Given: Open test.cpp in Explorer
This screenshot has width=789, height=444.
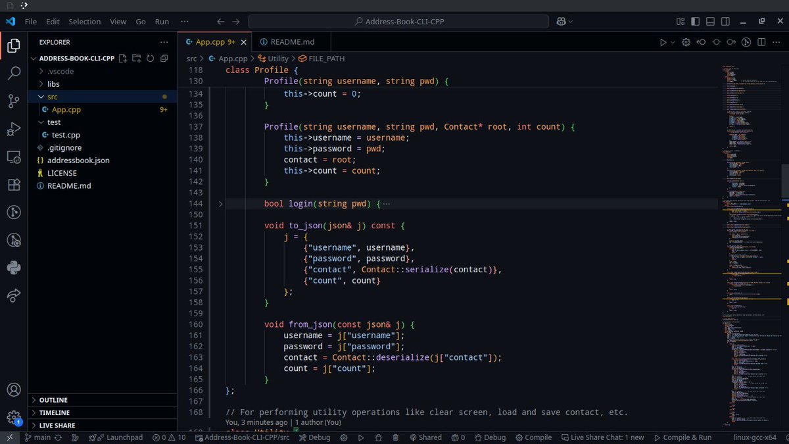Looking at the screenshot, I should (66, 135).
